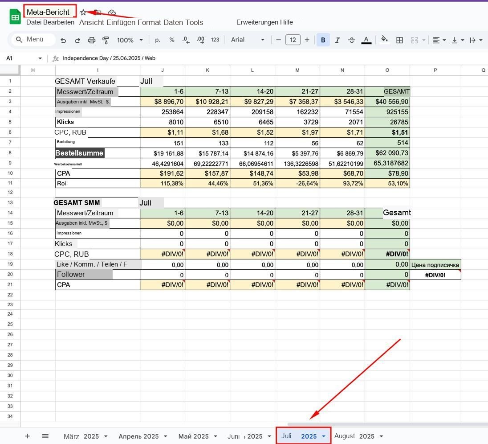This screenshot has height=444, width=488.
Task: Redo the last undone action
Action: pos(77,40)
